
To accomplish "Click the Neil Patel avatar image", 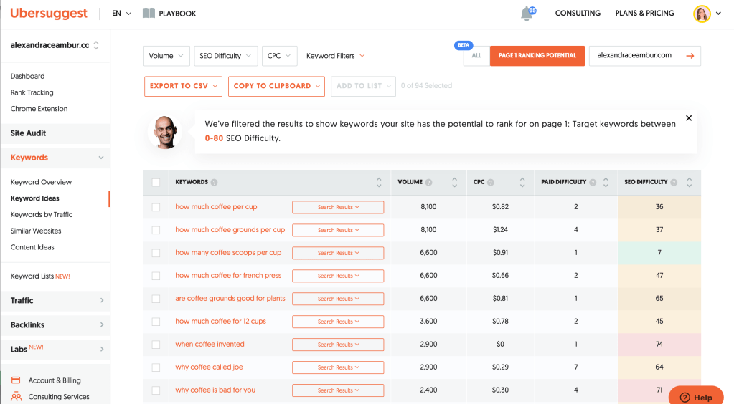I will point(165,133).
